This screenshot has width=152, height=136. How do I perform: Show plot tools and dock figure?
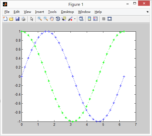(x=110, y=19)
